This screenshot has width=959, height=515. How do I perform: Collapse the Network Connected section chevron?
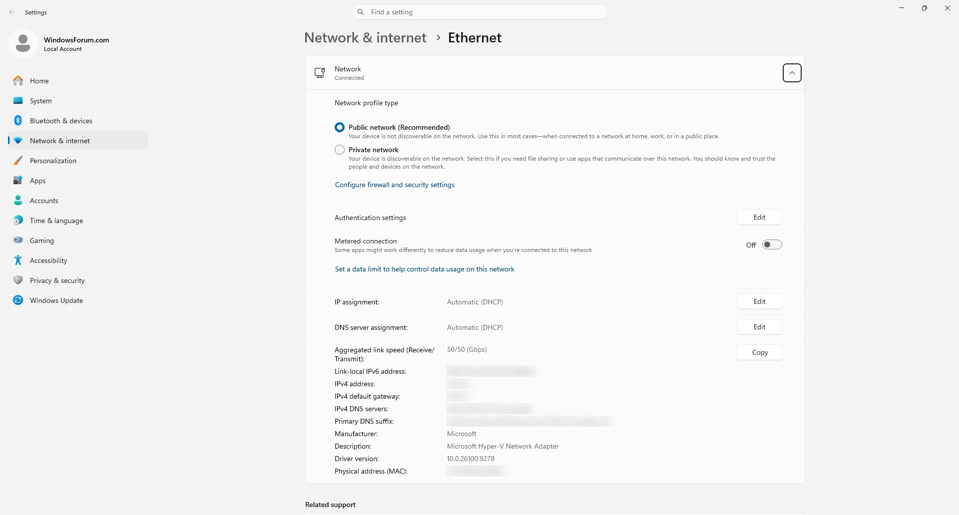(792, 73)
